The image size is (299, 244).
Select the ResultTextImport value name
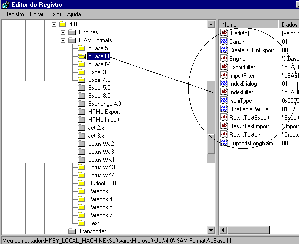[249, 126]
